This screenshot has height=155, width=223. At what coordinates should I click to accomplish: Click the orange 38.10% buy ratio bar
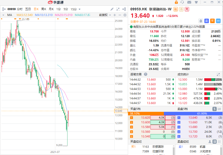click(146, 113)
